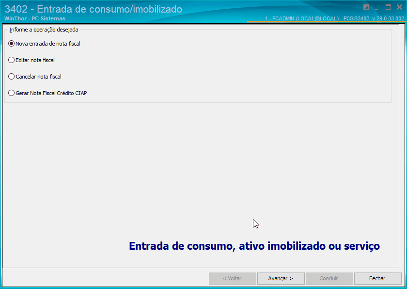Image resolution: width=407 pixels, height=289 pixels.
Task: Close the window with the X icon
Action: pyautogui.click(x=399, y=7)
